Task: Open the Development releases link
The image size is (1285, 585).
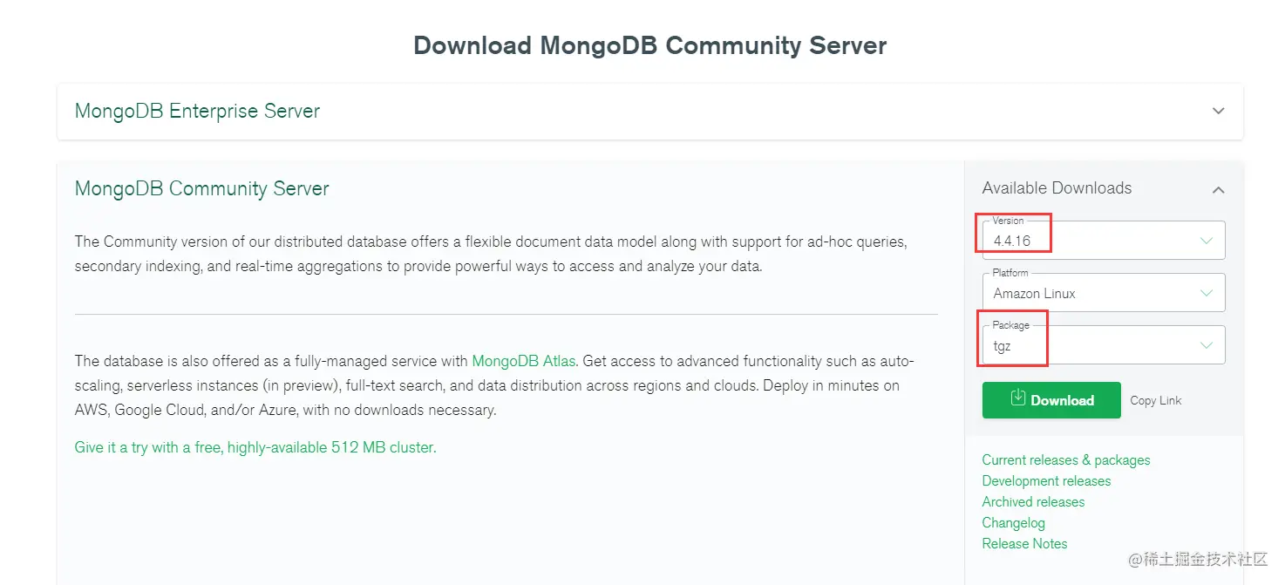Action: click(1046, 481)
